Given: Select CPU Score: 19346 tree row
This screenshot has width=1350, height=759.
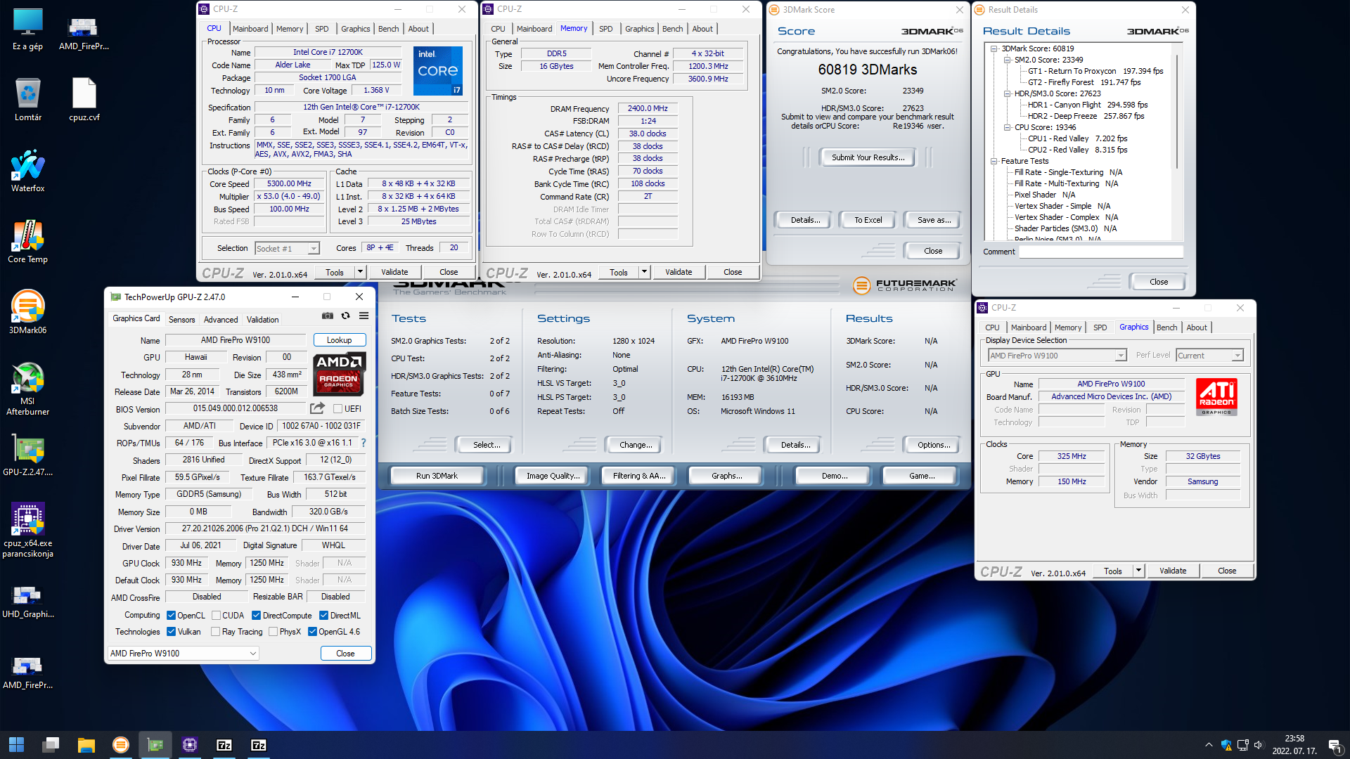Looking at the screenshot, I should click(1045, 127).
